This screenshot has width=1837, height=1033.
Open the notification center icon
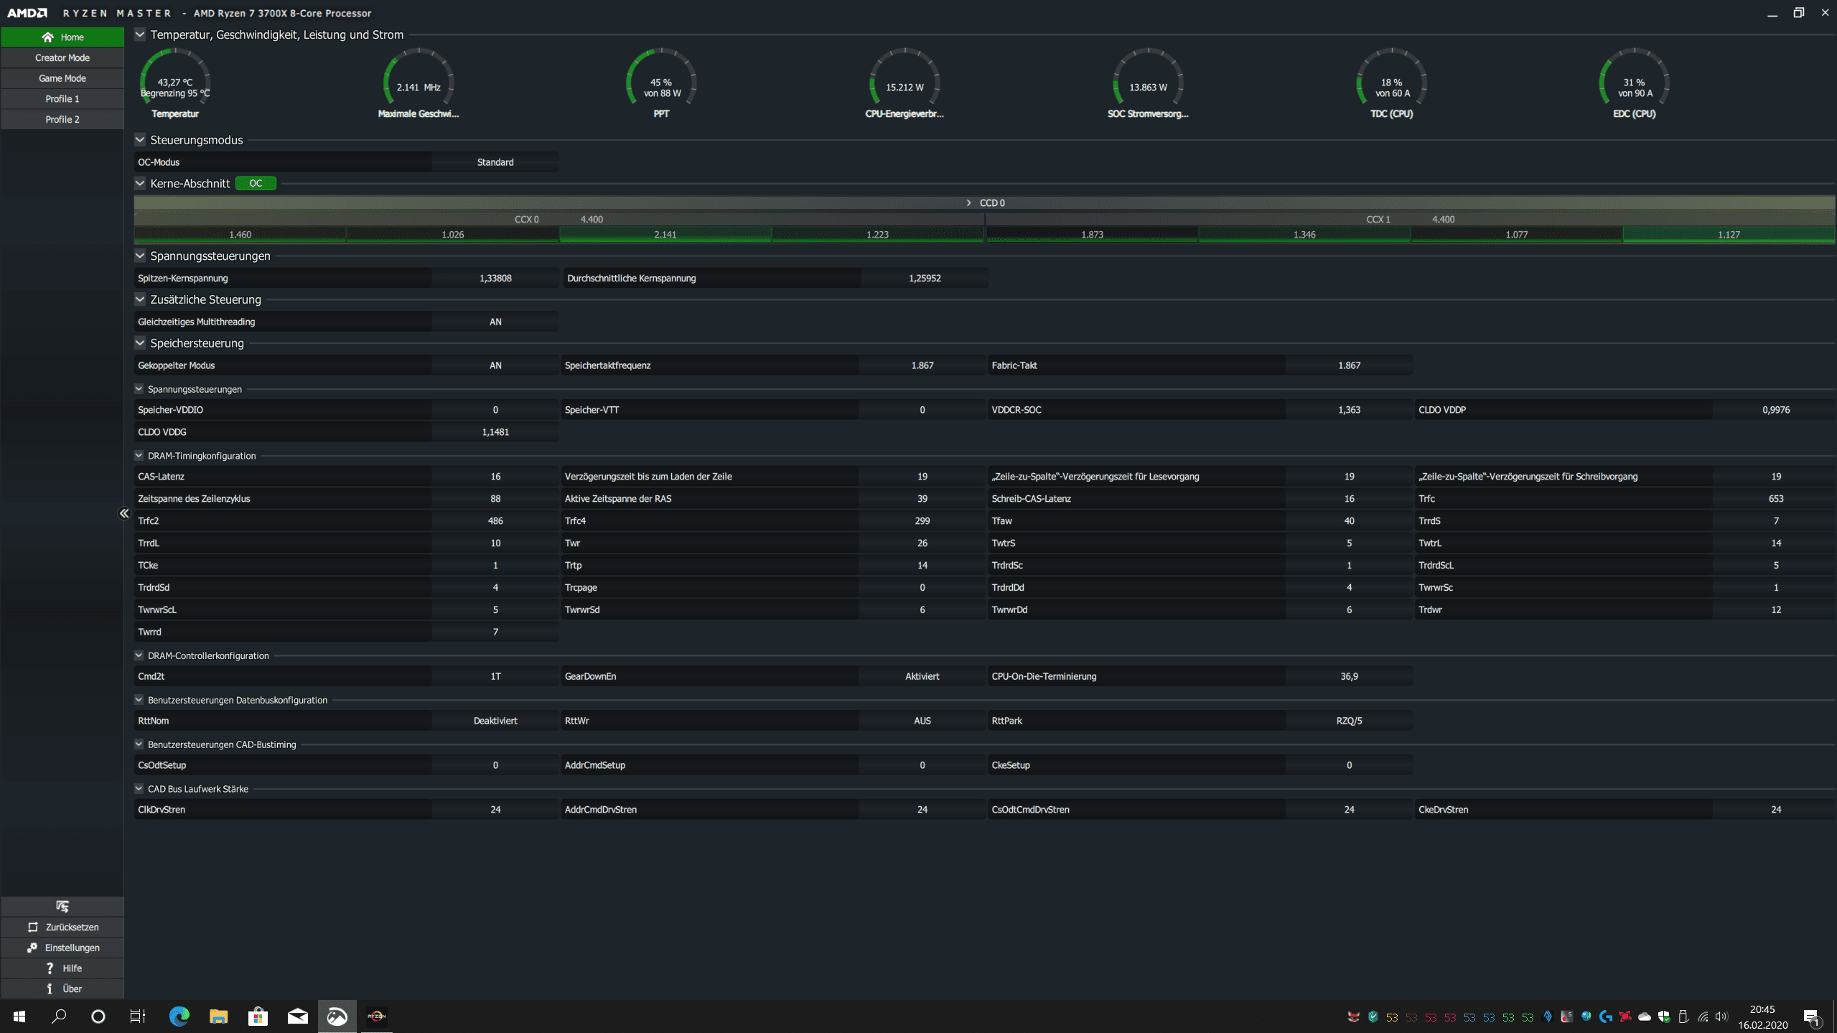(1811, 1017)
